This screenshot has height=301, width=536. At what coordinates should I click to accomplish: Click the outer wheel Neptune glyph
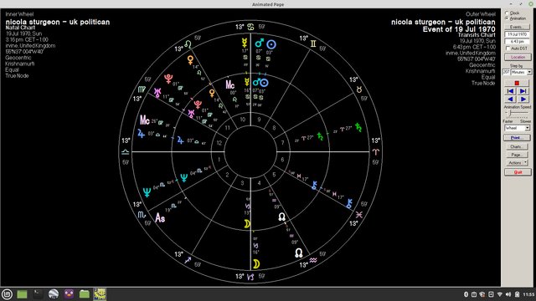point(147,192)
